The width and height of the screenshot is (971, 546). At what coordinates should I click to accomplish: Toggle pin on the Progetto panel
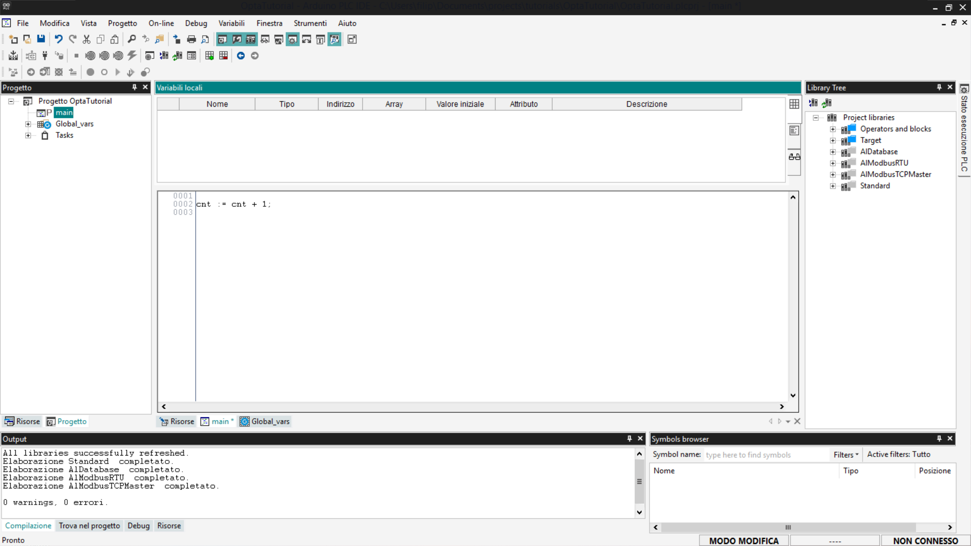click(x=135, y=87)
